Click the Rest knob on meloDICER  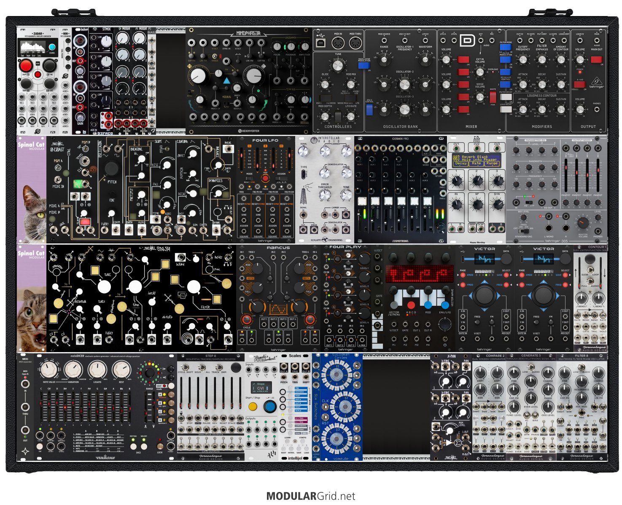tap(121, 369)
